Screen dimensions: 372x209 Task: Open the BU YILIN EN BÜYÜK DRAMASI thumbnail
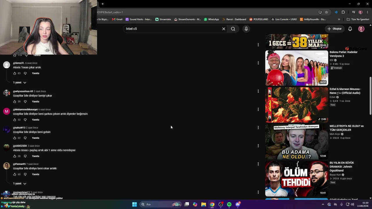pos(296,179)
